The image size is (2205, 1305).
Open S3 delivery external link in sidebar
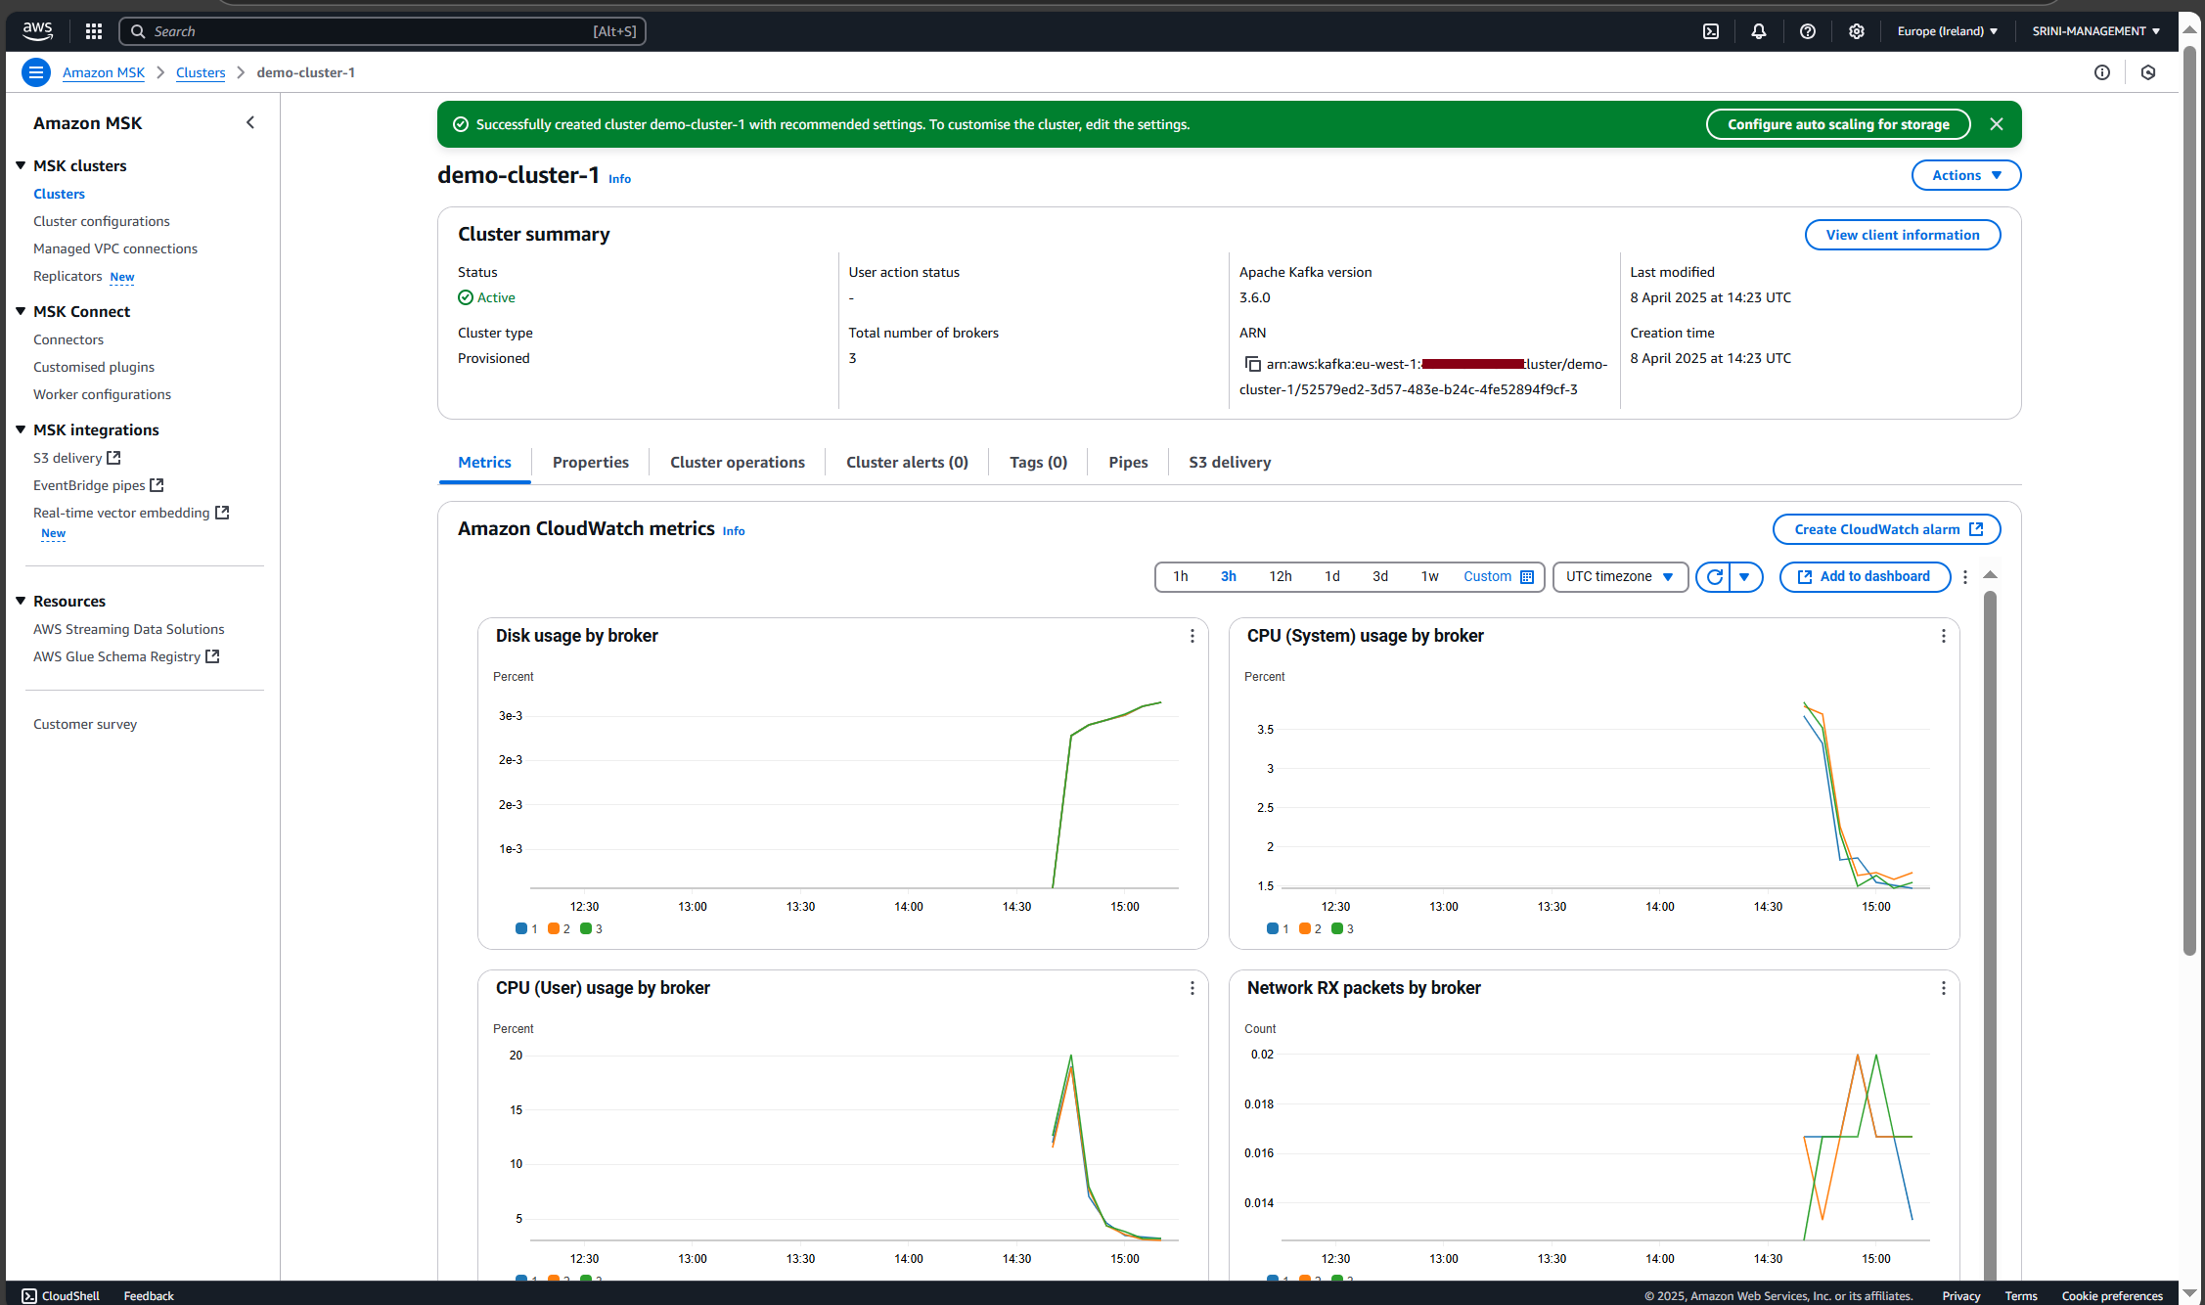coord(77,458)
